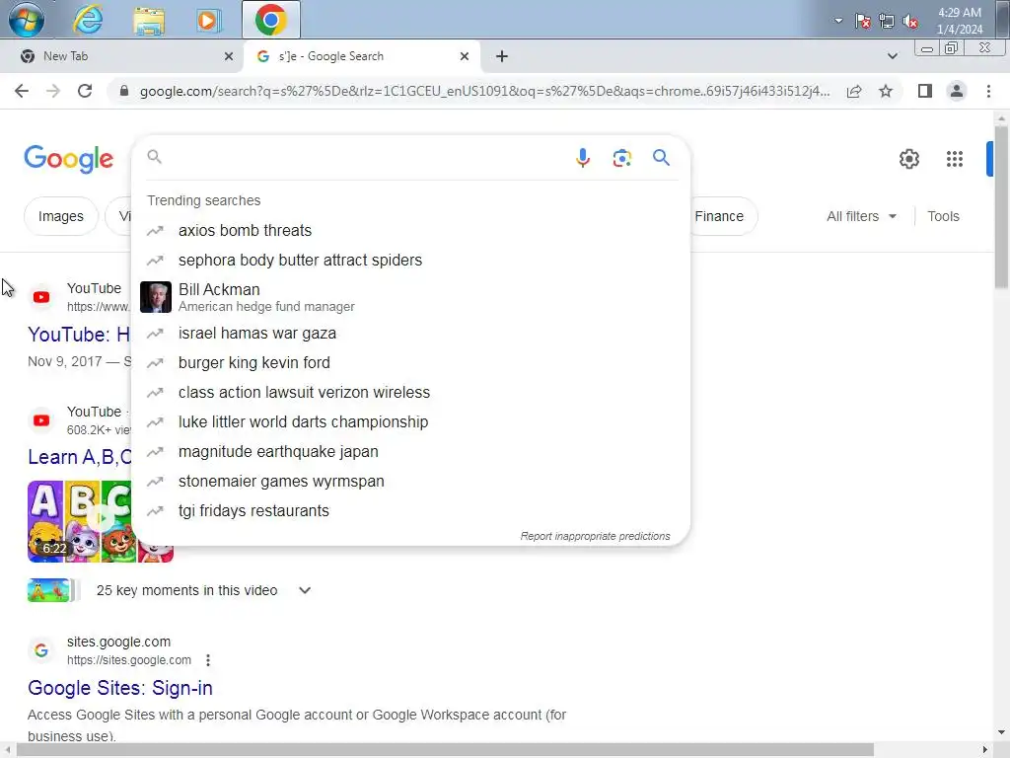This screenshot has height=758, width=1010.
Task: Open Windows Start button
Action: point(27,20)
